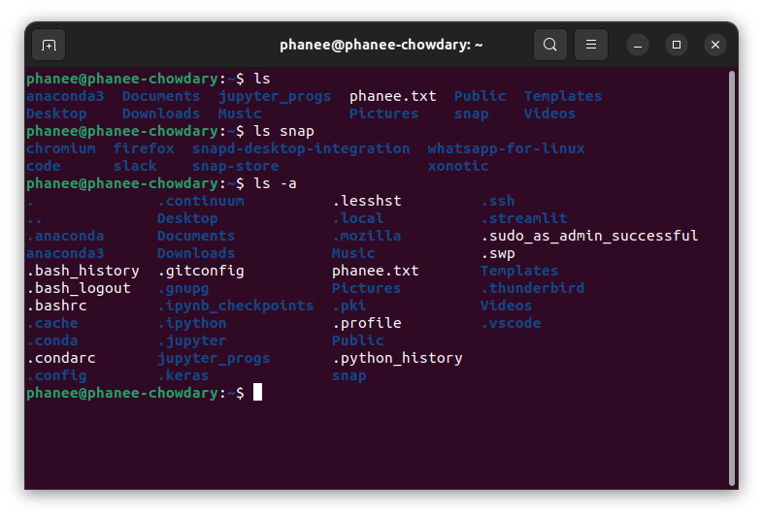Select the code directory entry
The image size is (763, 517).
44,166
